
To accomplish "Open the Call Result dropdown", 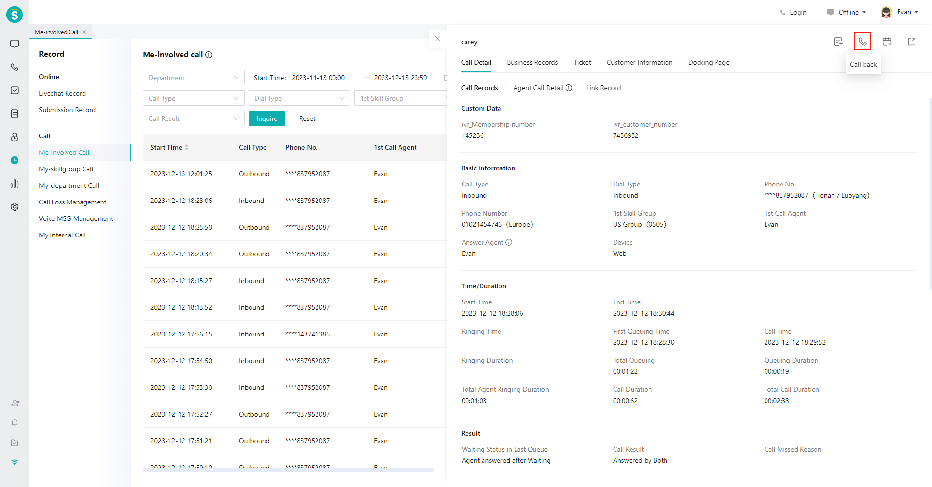I will [194, 118].
